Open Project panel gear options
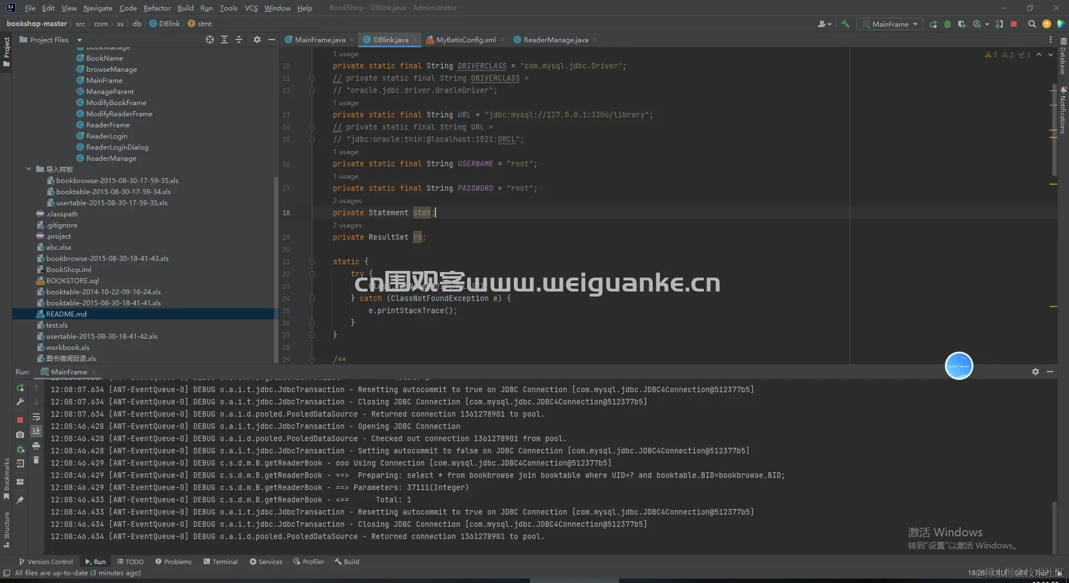Screen dimensions: 1069x583 [x=257, y=39]
